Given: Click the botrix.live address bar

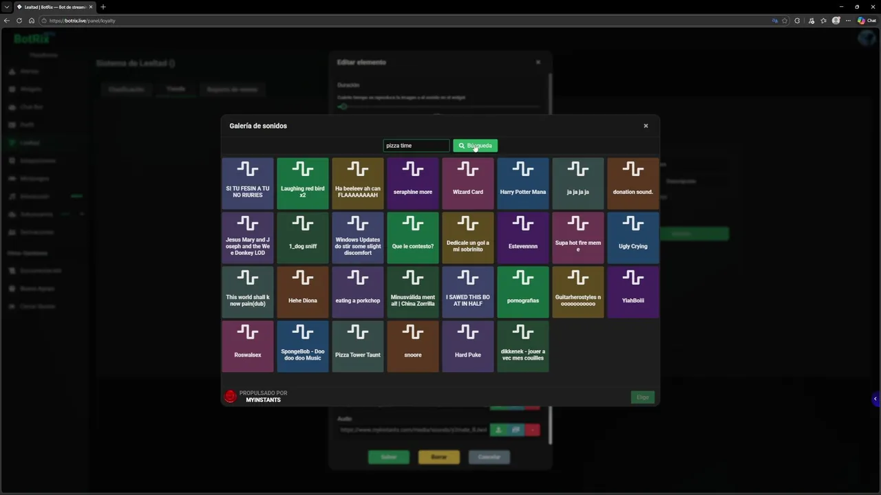Looking at the screenshot, I should (x=406, y=21).
